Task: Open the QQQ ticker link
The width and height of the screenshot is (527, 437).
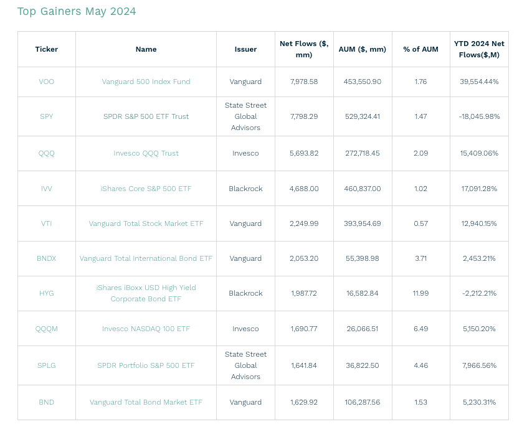Action: pyautogui.click(x=46, y=153)
